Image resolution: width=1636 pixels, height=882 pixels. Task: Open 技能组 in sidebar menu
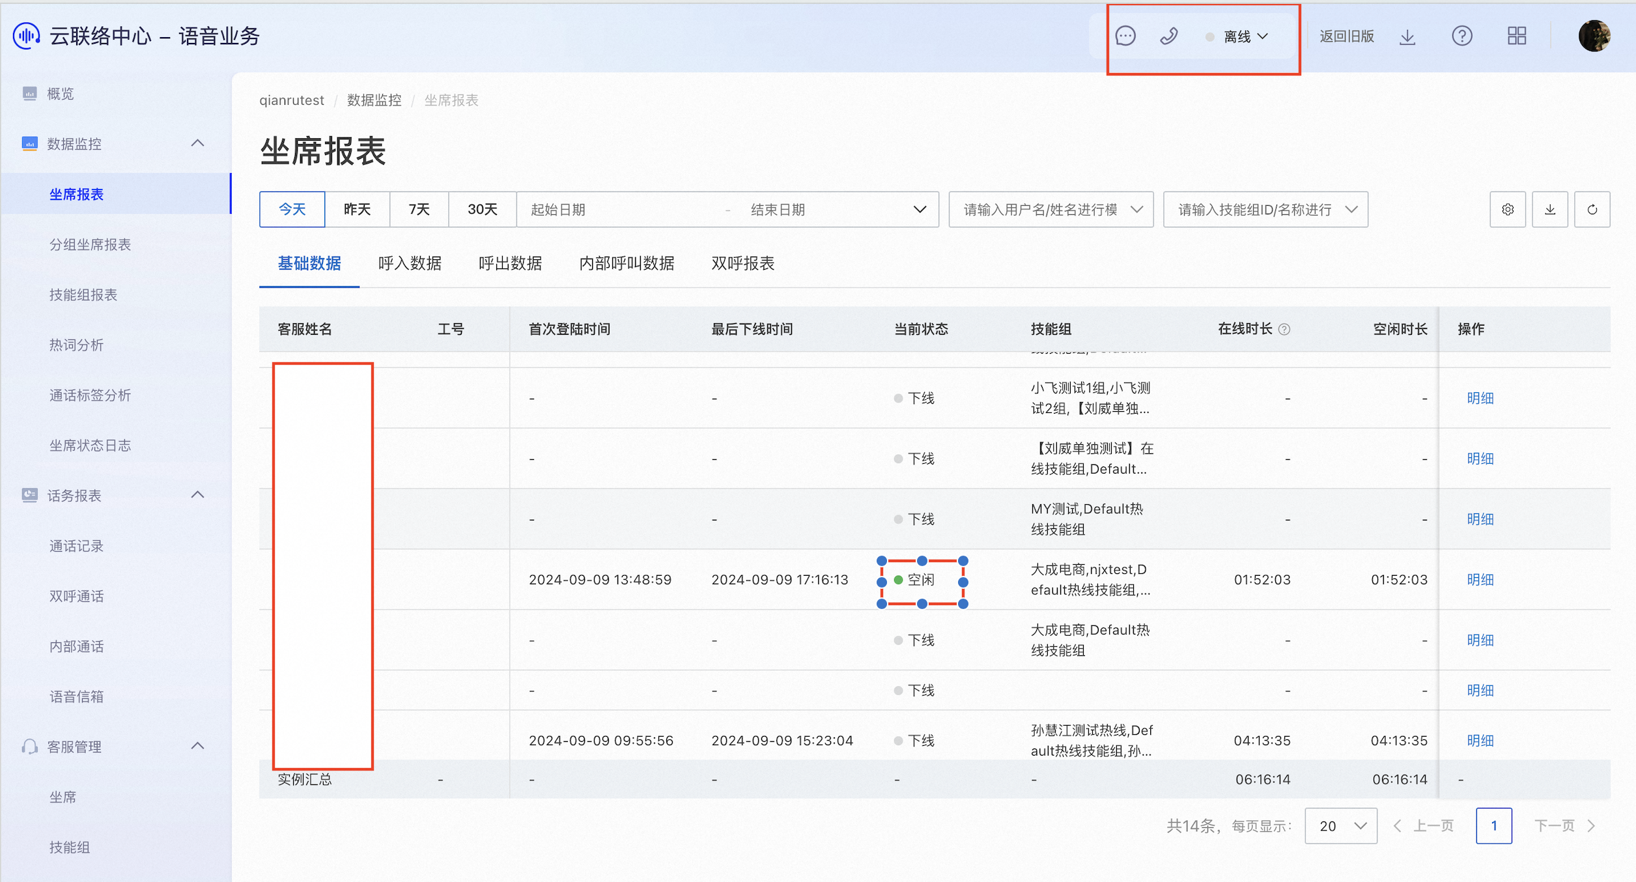[70, 847]
